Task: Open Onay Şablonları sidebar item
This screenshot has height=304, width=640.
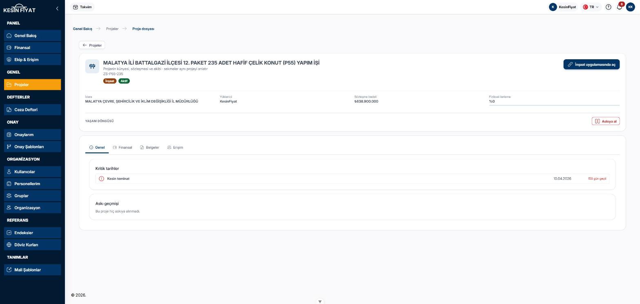Action: pyautogui.click(x=33, y=147)
